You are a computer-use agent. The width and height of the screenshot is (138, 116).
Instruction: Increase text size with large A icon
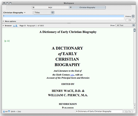[16, 26]
